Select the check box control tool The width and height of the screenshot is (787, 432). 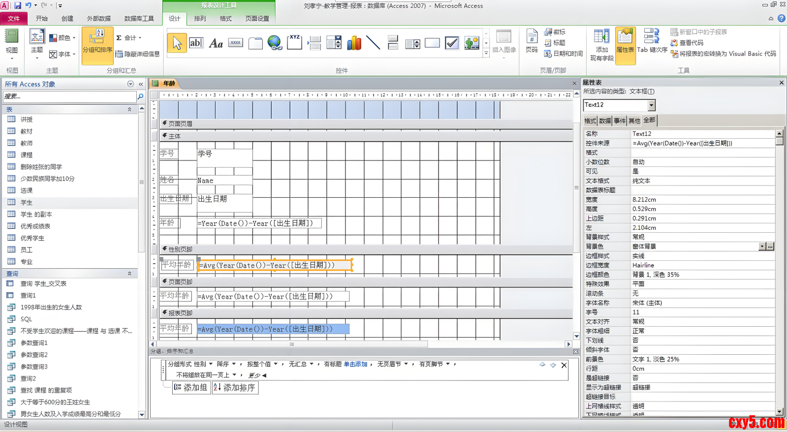tap(451, 43)
